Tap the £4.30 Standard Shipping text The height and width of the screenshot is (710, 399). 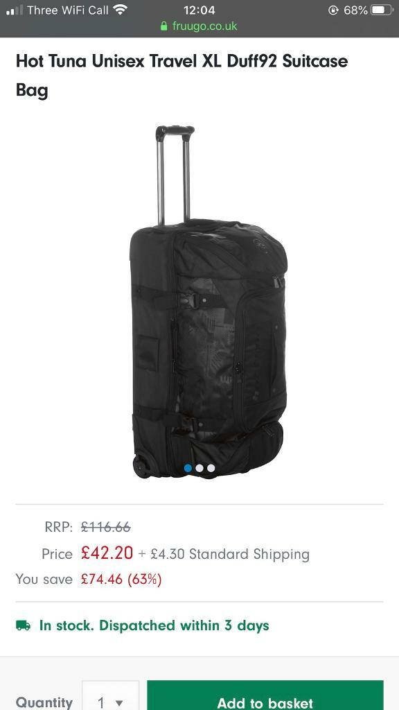[230, 554]
